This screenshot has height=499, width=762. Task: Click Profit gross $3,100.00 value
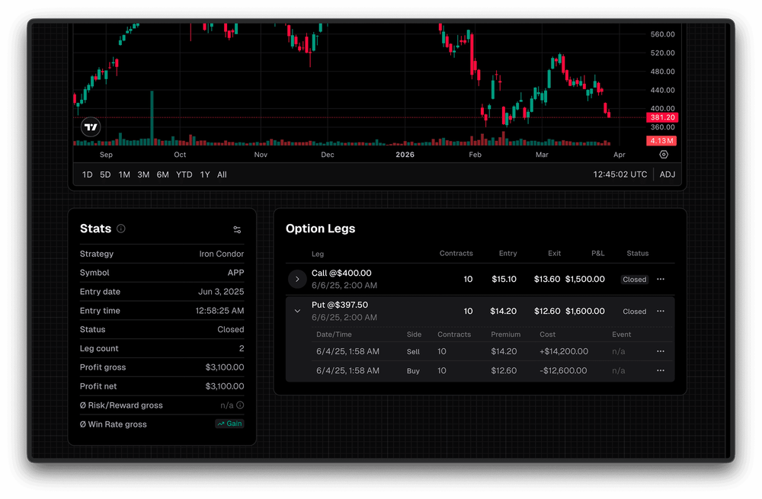coord(225,367)
